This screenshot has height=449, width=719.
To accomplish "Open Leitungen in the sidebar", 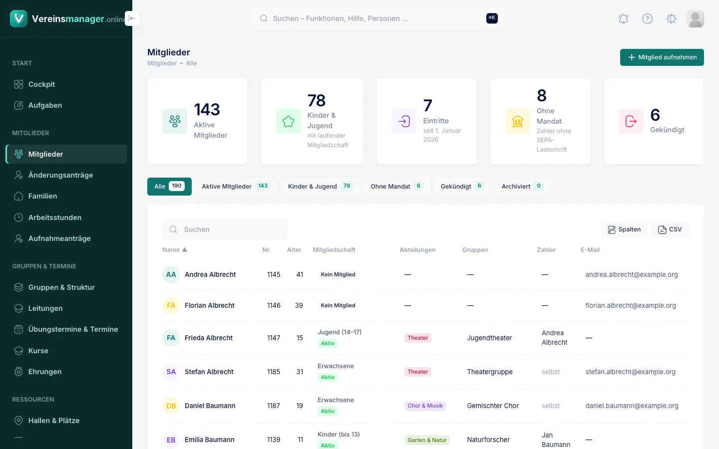I will click(x=66, y=308).
